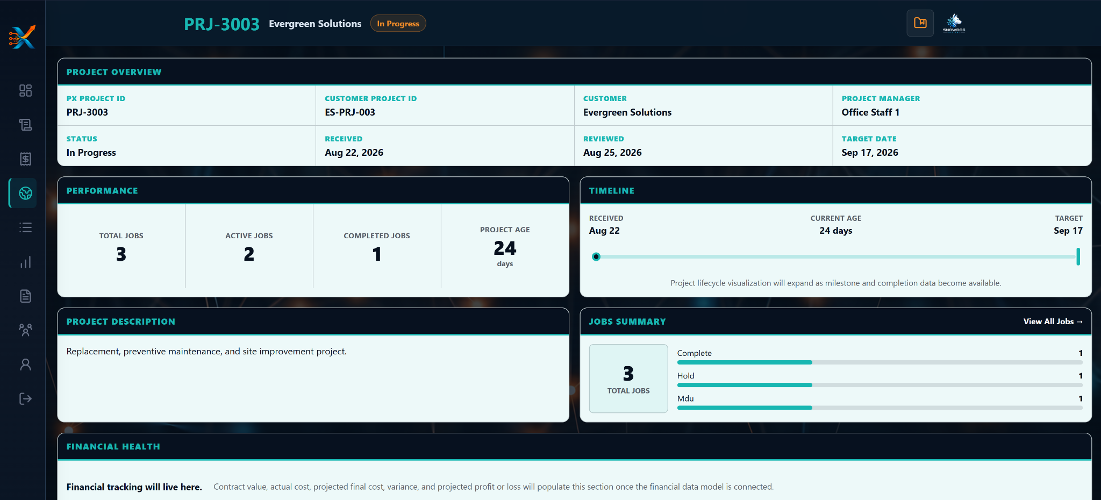Click the timeline start marker dot for Aug 22
The width and height of the screenshot is (1101, 500).
596,256
